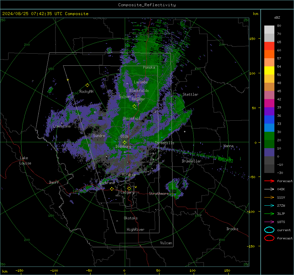Click the cyan 'current' ellipse in legend
The image size is (294, 275).
[x=269, y=230]
